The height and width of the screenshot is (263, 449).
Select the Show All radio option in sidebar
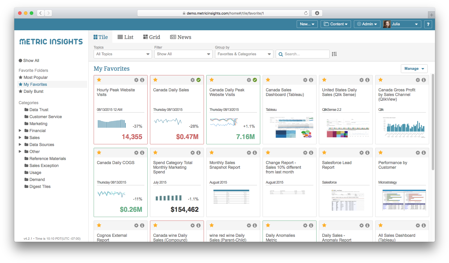point(21,61)
